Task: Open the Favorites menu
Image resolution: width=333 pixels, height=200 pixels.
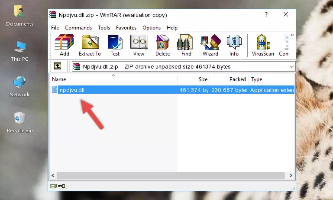Action: point(126,28)
